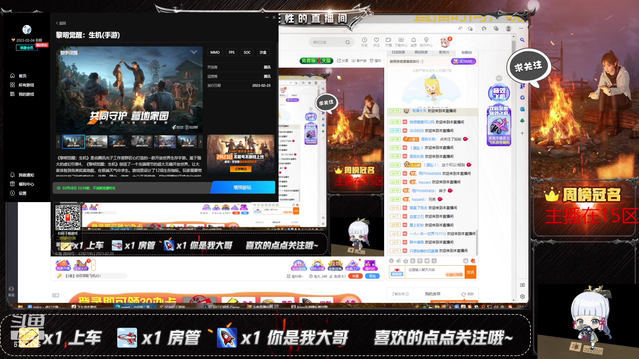Open 粉丝家园 fan home icon

coord(299,265)
